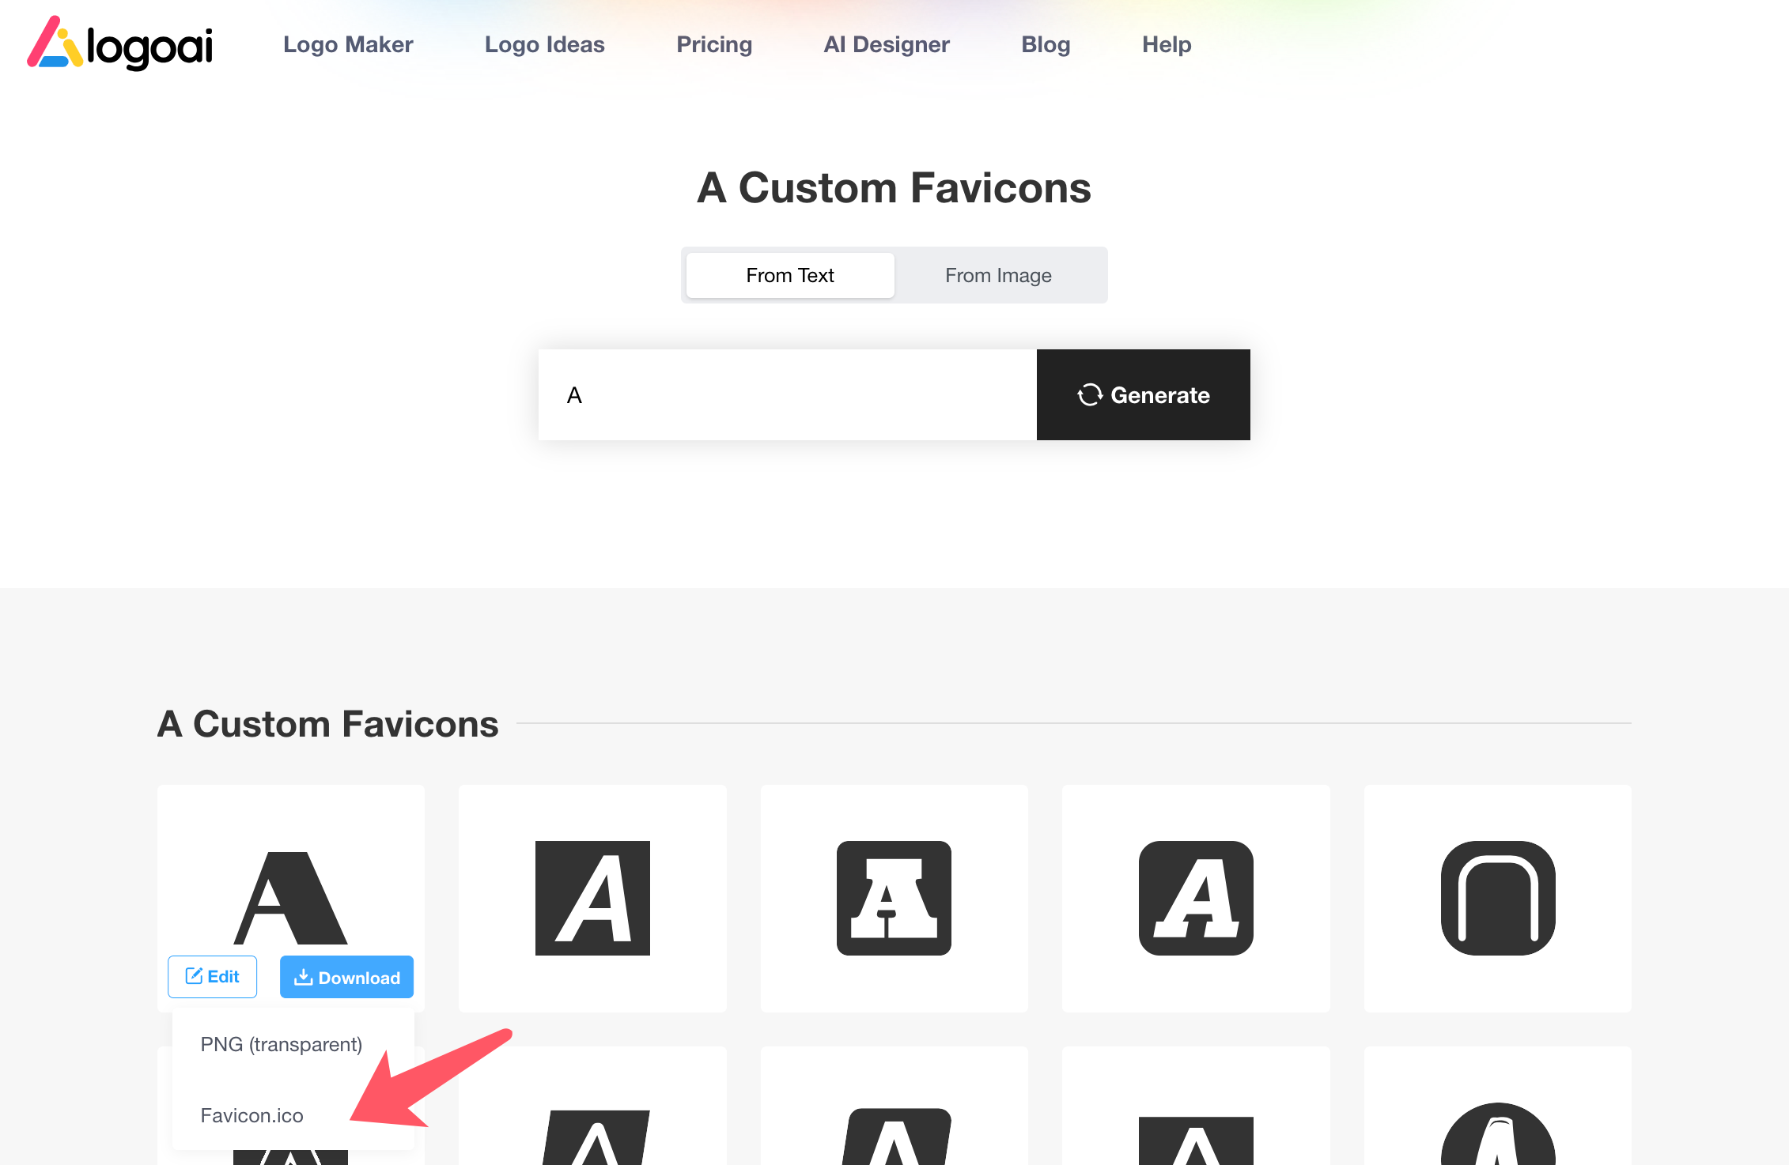This screenshot has height=1165, width=1789.
Task: Click the download arrow icon on the Download button
Action: click(303, 978)
